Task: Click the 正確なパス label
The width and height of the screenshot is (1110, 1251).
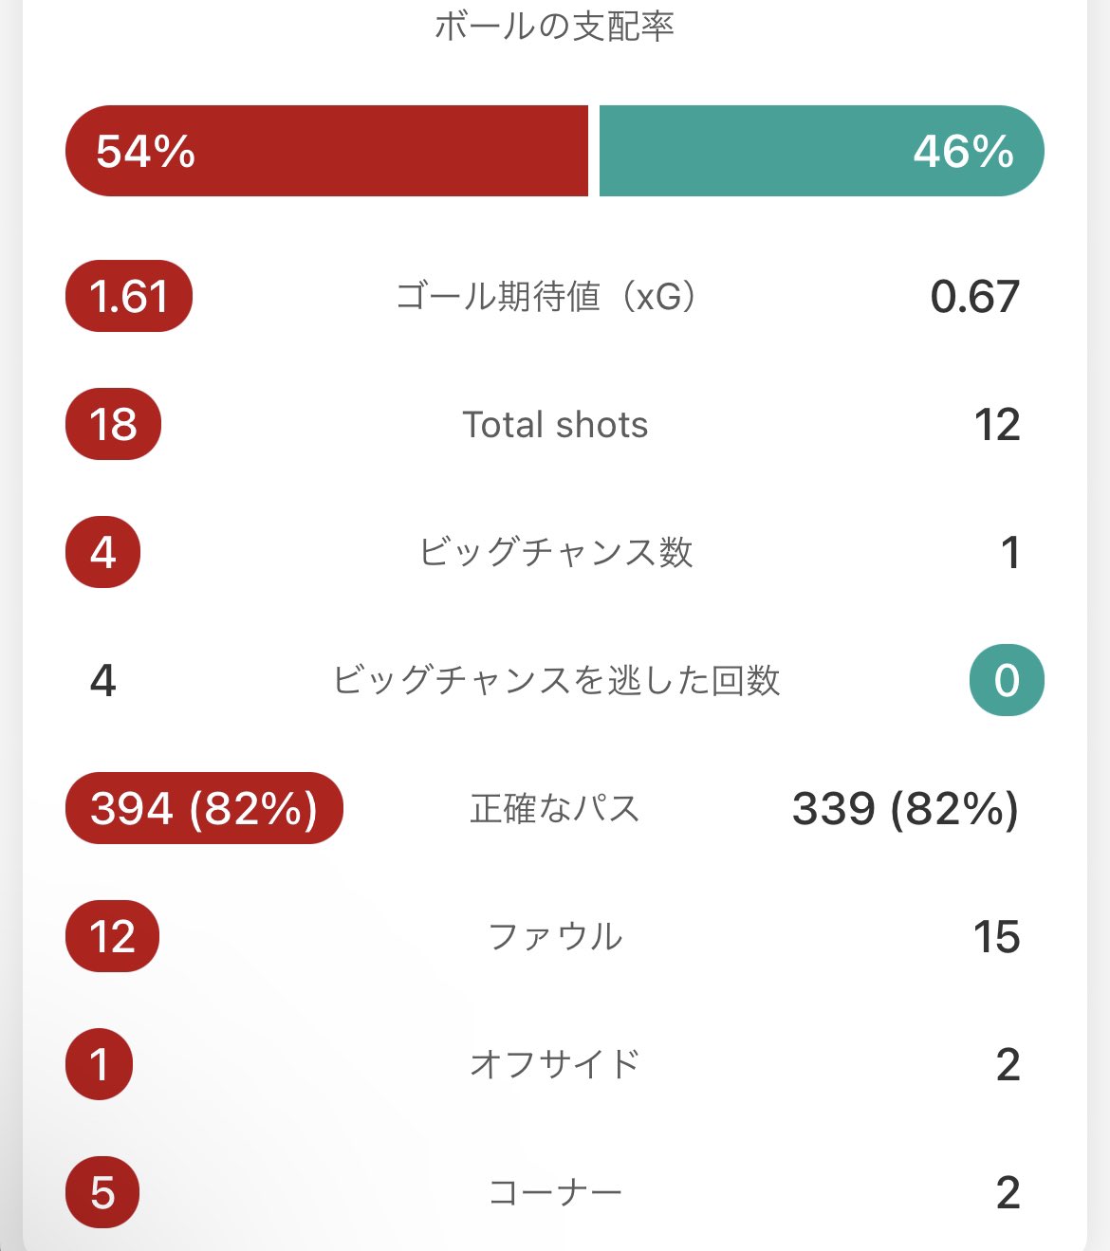Action: (555, 809)
